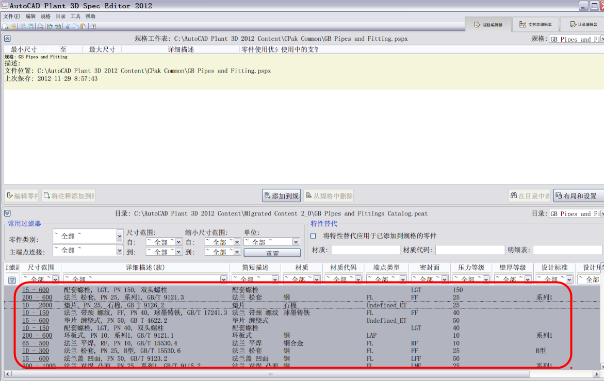604x381 pixels.
Task: Click the 从规格中删除 button
Action: (x=329, y=196)
